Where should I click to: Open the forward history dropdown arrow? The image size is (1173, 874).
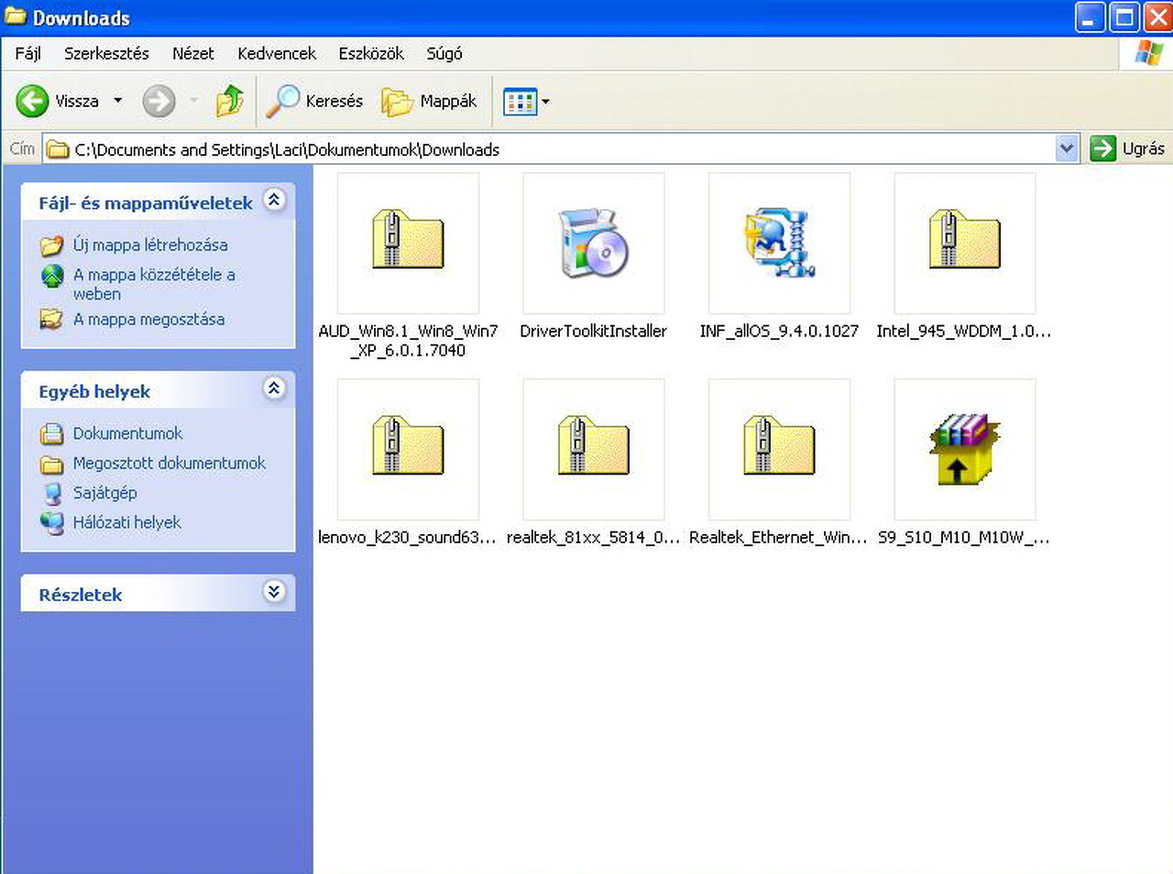(193, 101)
